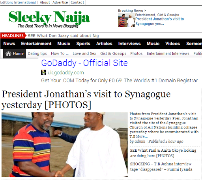The height and width of the screenshot is (180, 202).
Task: Open the GoDaddy - Official Site ad
Action: (84, 63)
